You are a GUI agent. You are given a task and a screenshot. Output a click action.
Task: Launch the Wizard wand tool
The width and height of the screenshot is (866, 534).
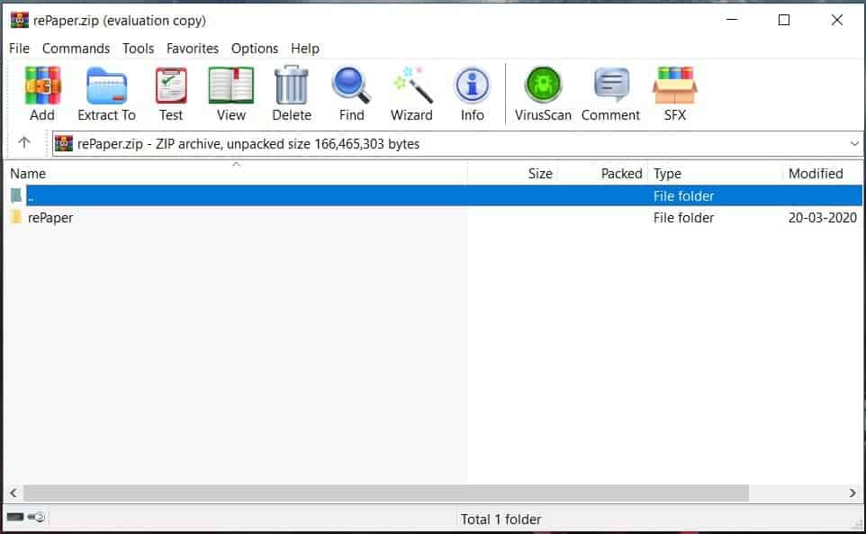[x=412, y=85]
